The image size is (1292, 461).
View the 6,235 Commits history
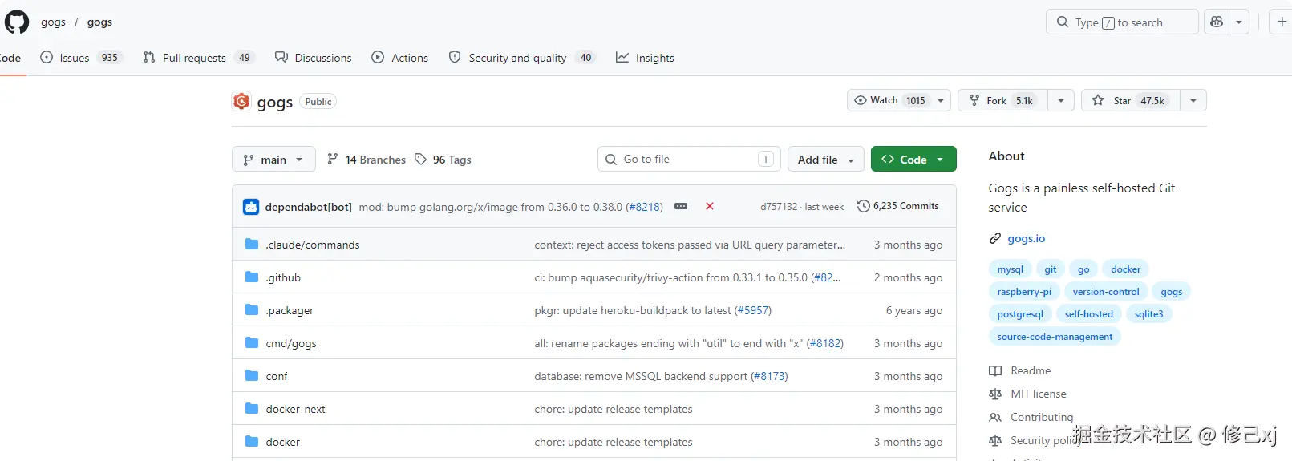coord(898,206)
